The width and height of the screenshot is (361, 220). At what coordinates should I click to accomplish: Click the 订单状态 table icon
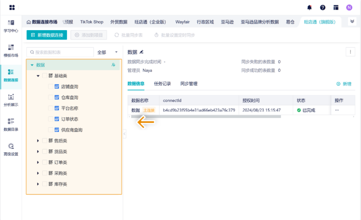(57, 119)
